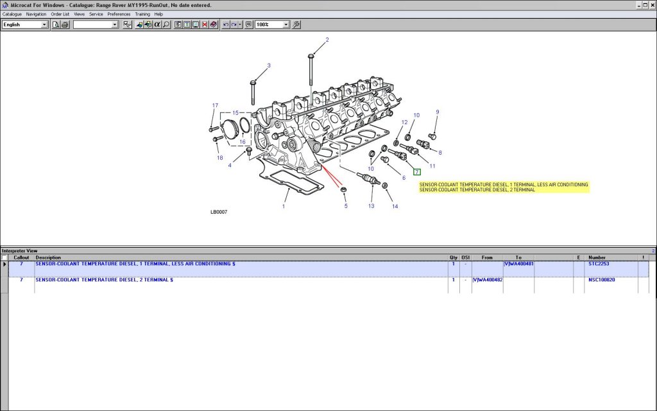Open the Preferences menu
The height and width of the screenshot is (411, 657).
(x=119, y=13)
